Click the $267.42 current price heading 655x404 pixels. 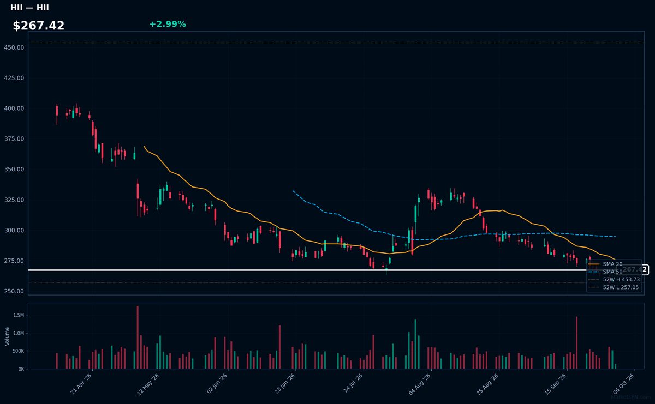[39, 26]
